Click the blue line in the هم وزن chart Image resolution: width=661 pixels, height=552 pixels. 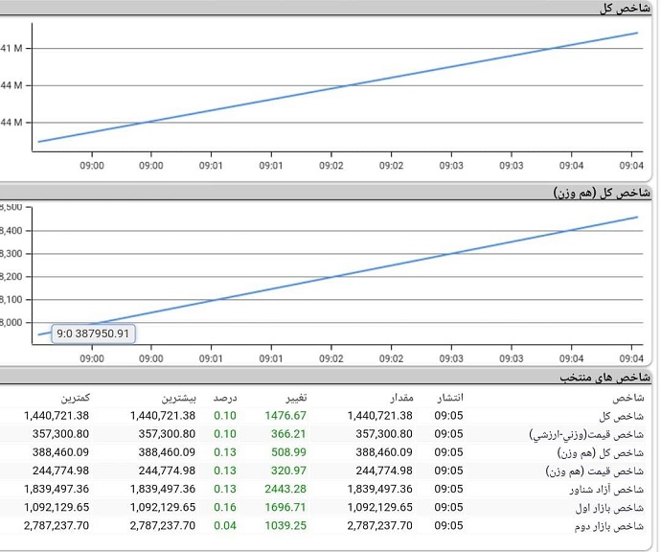[x=337, y=276]
